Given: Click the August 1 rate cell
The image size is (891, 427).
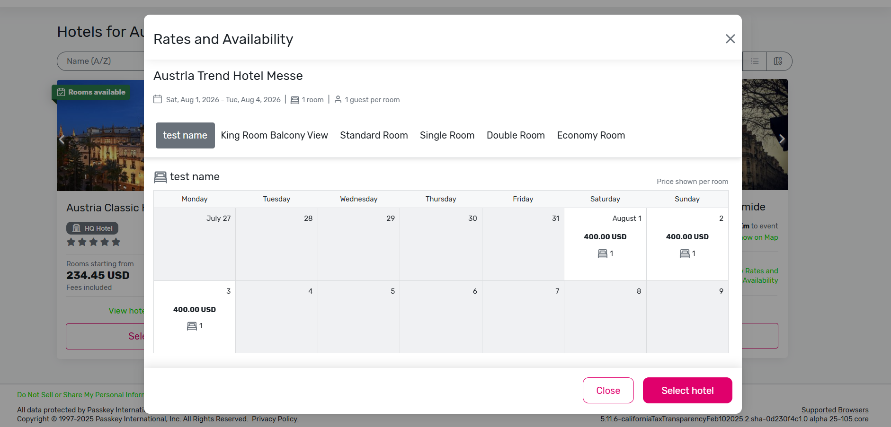Looking at the screenshot, I should coord(605,244).
